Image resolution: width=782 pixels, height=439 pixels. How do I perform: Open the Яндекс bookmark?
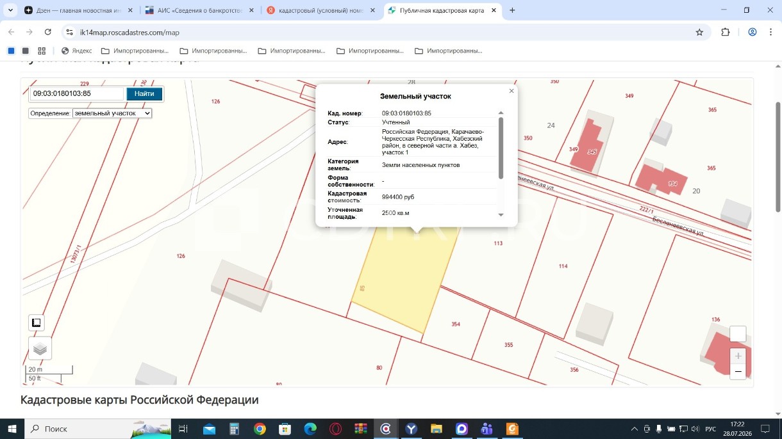point(77,51)
